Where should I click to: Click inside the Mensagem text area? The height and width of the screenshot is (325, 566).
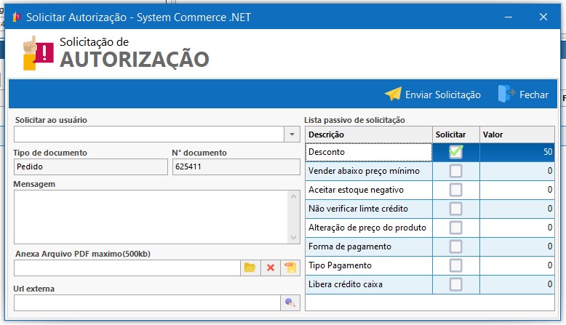151,217
